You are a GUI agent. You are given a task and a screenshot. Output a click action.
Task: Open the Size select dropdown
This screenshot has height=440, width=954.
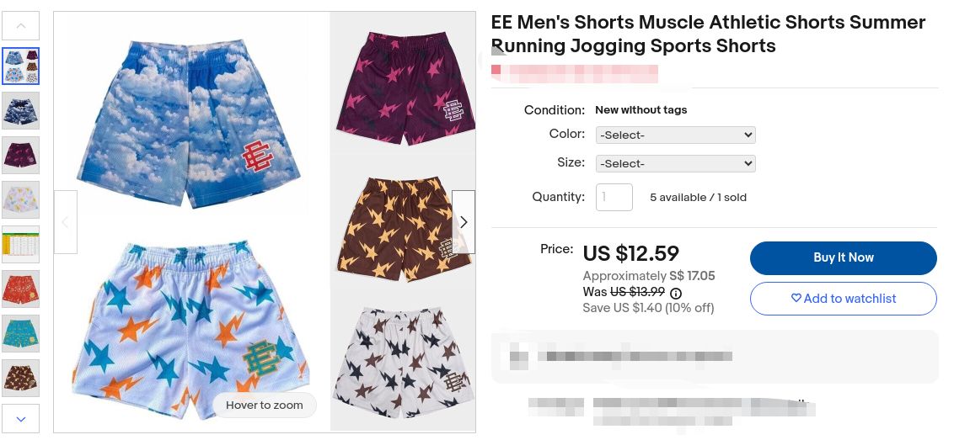(x=675, y=163)
